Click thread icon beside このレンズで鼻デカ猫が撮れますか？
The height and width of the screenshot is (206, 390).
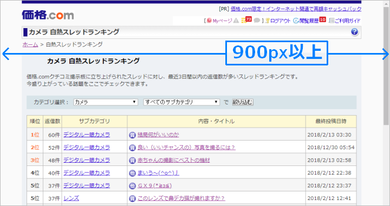132,198
